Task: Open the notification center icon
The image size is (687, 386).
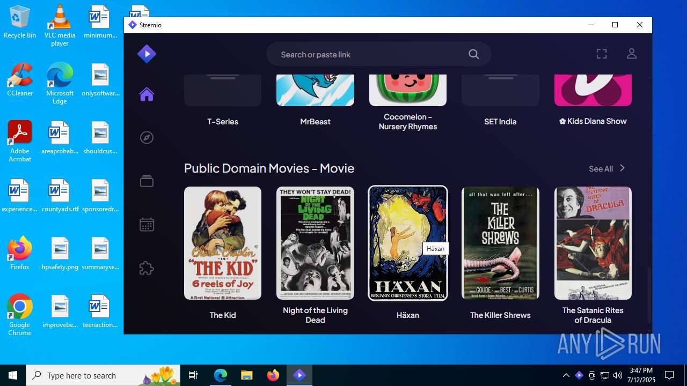Action: click(669, 375)
